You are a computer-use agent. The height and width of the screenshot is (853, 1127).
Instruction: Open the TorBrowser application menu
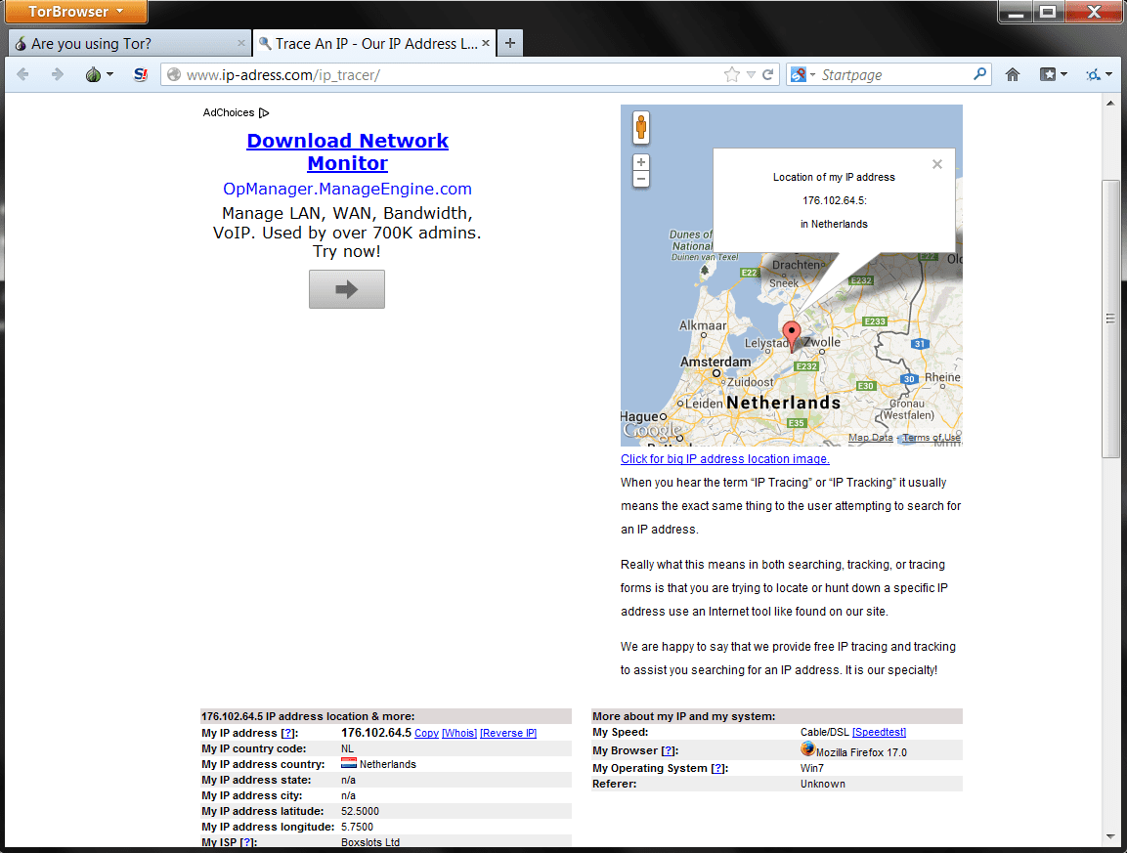click(75, 12)
